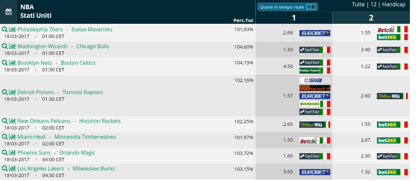
Task: Open the Houston Rockets team link
Action: (x=100, y=121)
